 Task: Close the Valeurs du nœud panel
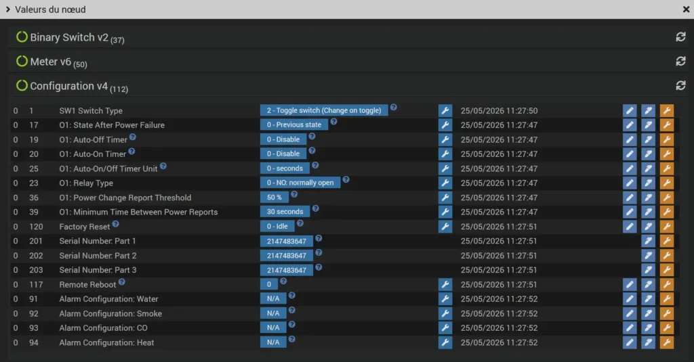[x=686, y=9]
